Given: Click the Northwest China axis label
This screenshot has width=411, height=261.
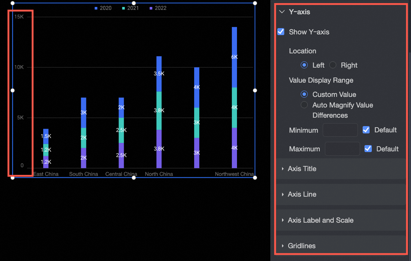Looking at the screenshot, I should (234, 174).
